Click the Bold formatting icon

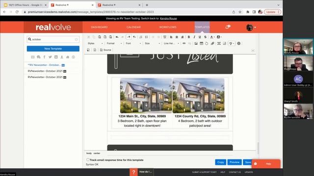[188, 37]
